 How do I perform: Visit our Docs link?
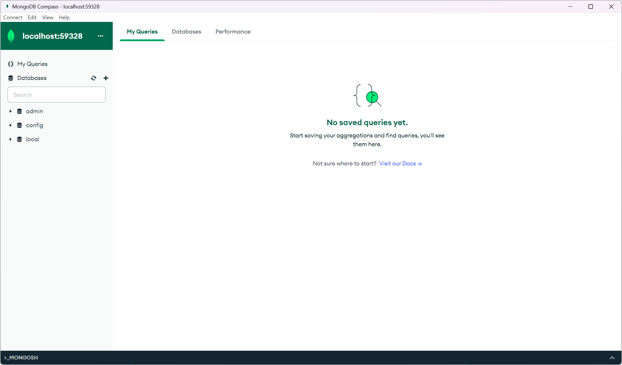click(x=400, y=163)
